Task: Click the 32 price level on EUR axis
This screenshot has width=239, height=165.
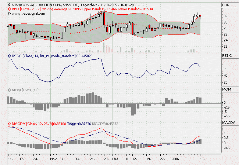Action: [x=226, y=16]
